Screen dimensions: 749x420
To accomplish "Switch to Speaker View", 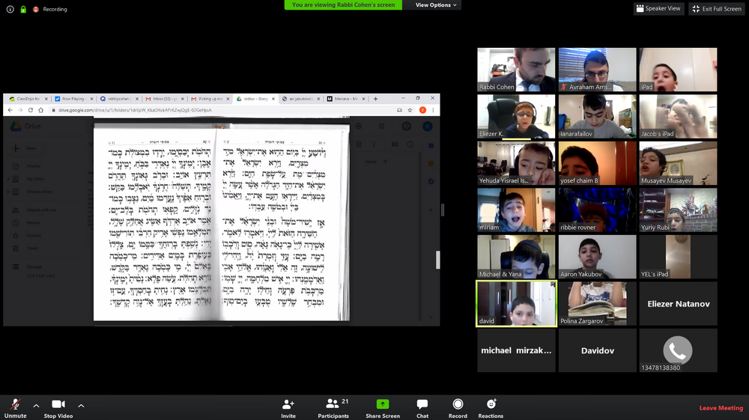I will coord(658,8).
